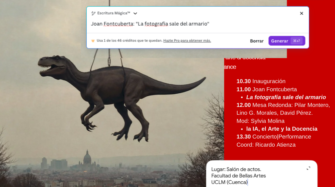Expand the Lugar text box with the expand icon
Screen dimensions: 335x187
click(308, 168)
